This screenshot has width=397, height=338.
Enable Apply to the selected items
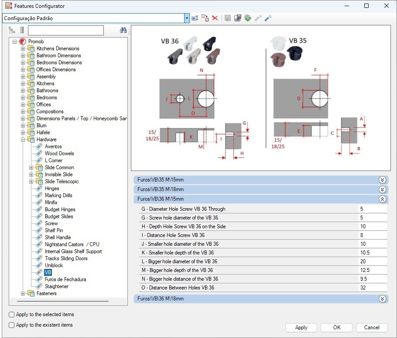[x=12, y=315]
